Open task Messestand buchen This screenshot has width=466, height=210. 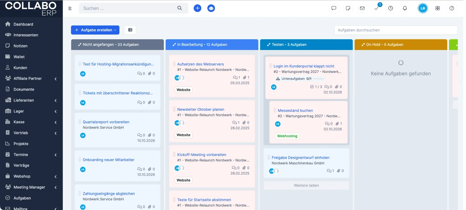tap(295, 111)
